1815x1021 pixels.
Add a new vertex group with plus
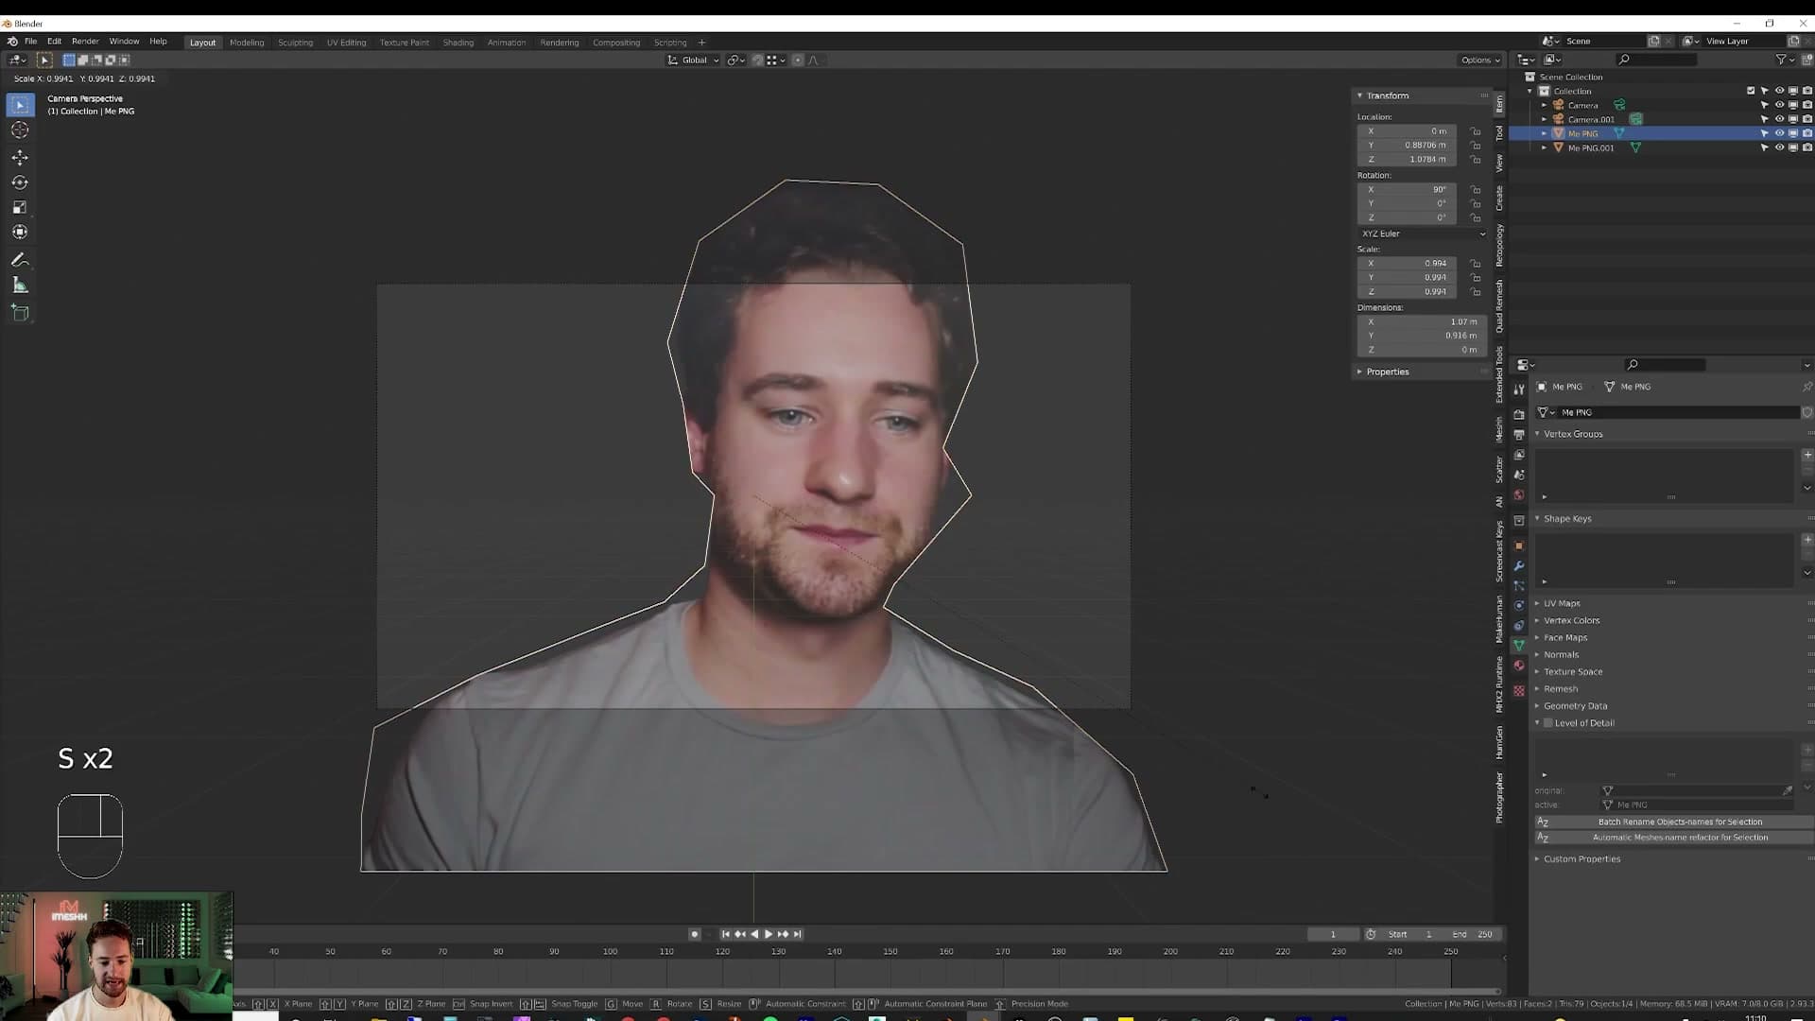tap(1807, 455)
